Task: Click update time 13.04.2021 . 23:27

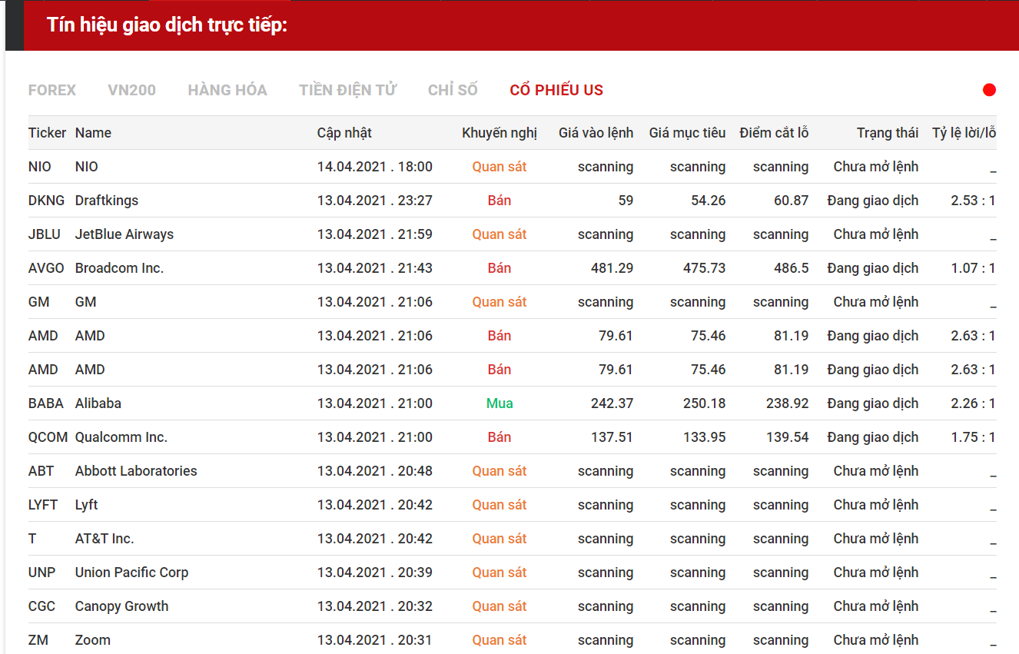Action: pos(375,201)
